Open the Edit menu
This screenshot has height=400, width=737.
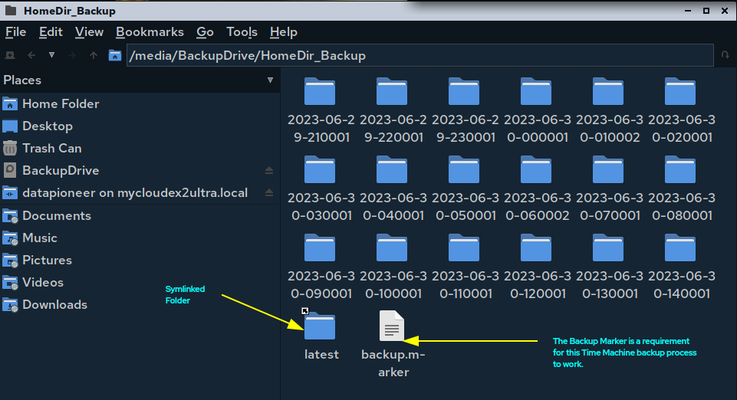[x=51, y=32]
